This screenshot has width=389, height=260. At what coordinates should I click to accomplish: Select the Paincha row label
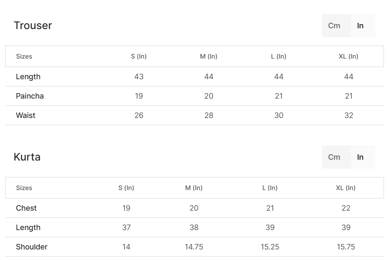30,96
